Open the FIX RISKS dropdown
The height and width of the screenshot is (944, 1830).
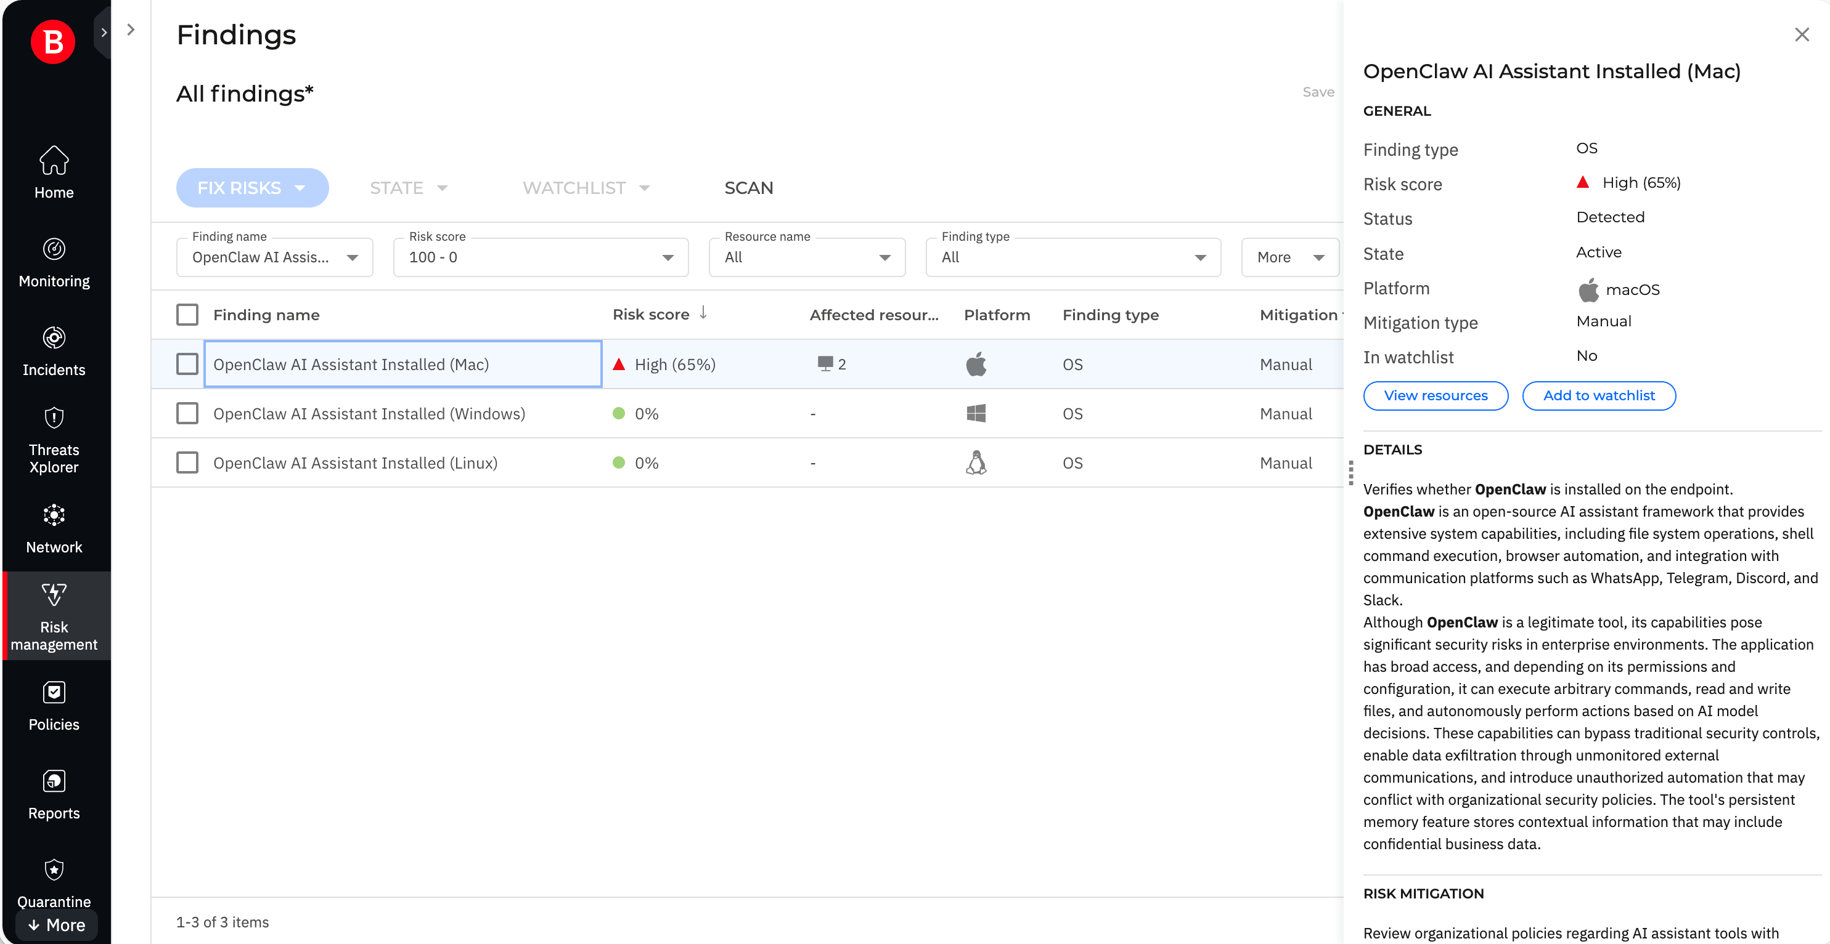pyautogui.click(x=252, y=187)
